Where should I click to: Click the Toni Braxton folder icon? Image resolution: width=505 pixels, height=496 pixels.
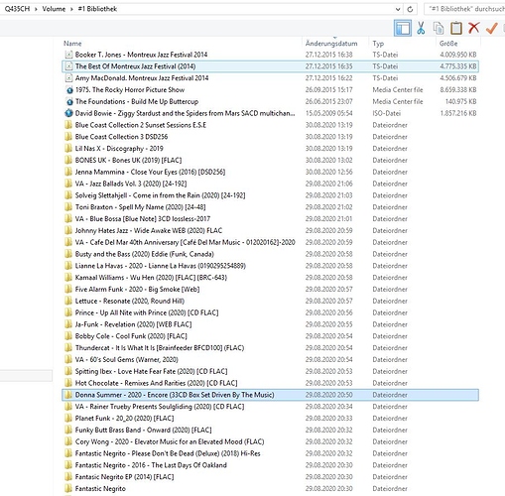[68, 207]
